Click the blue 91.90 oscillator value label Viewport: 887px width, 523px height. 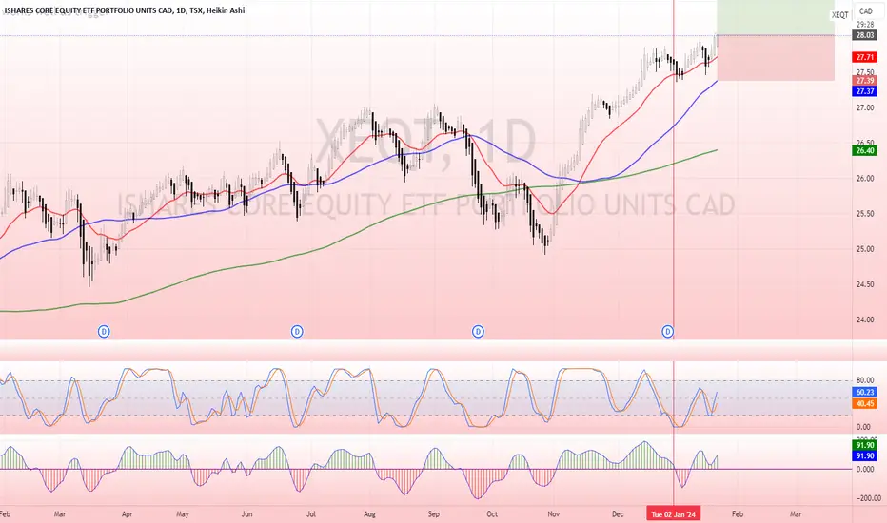click(865, 455)
